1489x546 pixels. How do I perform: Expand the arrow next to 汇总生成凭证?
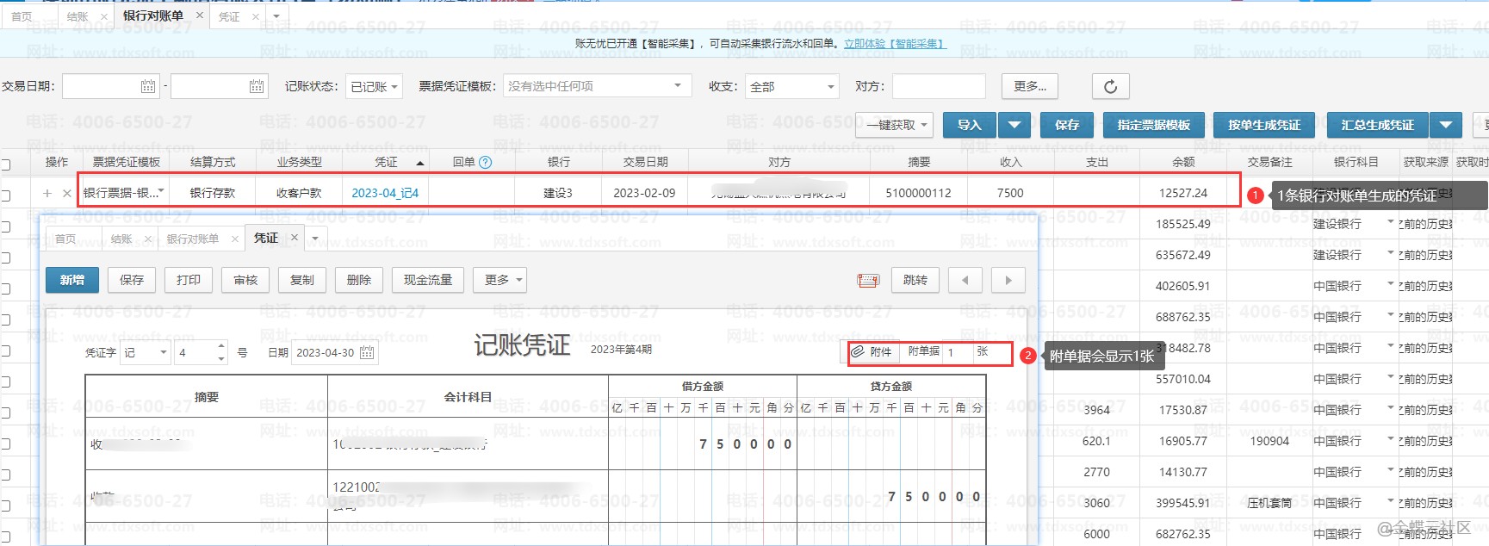click(1446, 125)
